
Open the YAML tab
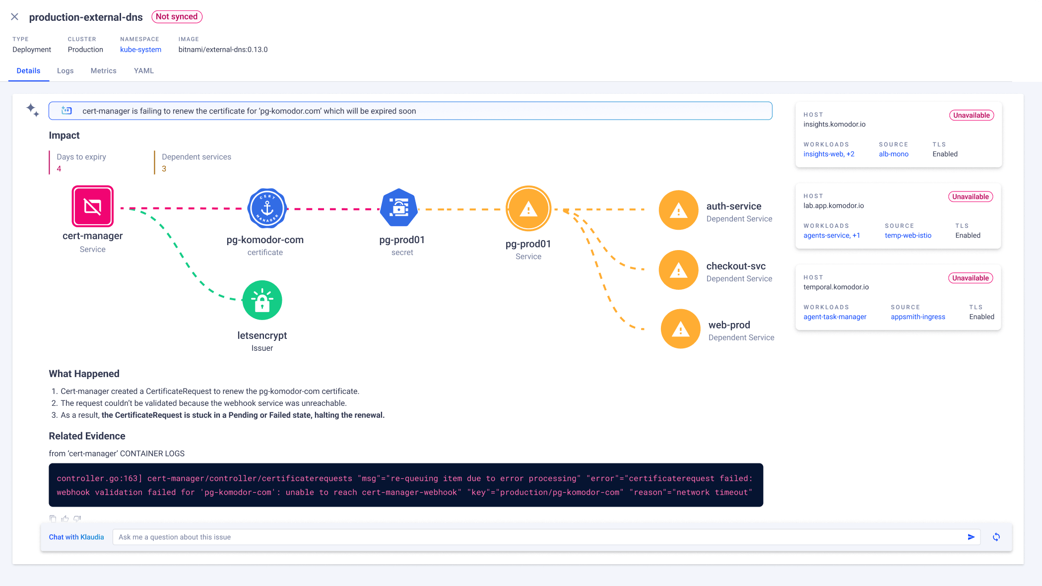click(x=144, y=71)
